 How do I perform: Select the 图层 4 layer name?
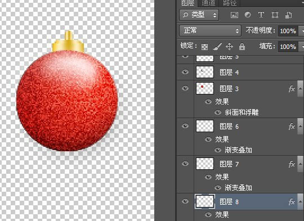coord(229,73)
